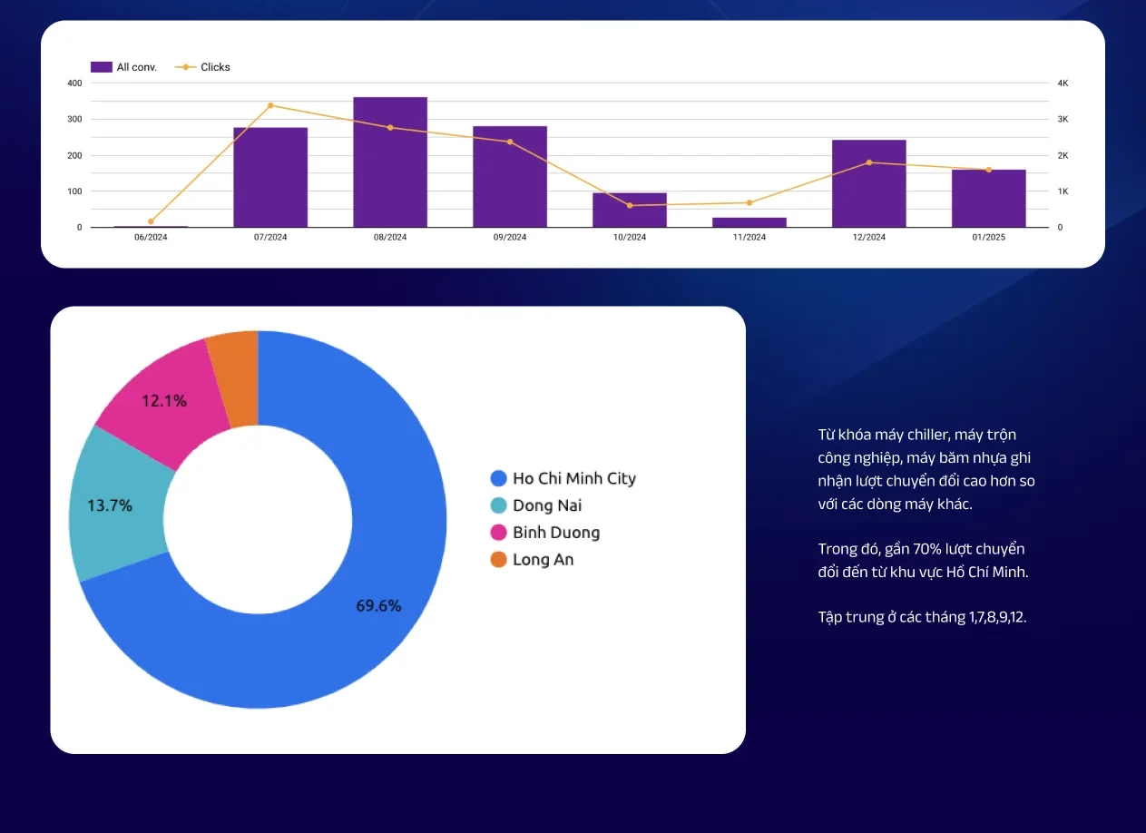The image size is (1146, 833).
Task: Click the orange Long An legend dot
Action: (x=498, y=560)
